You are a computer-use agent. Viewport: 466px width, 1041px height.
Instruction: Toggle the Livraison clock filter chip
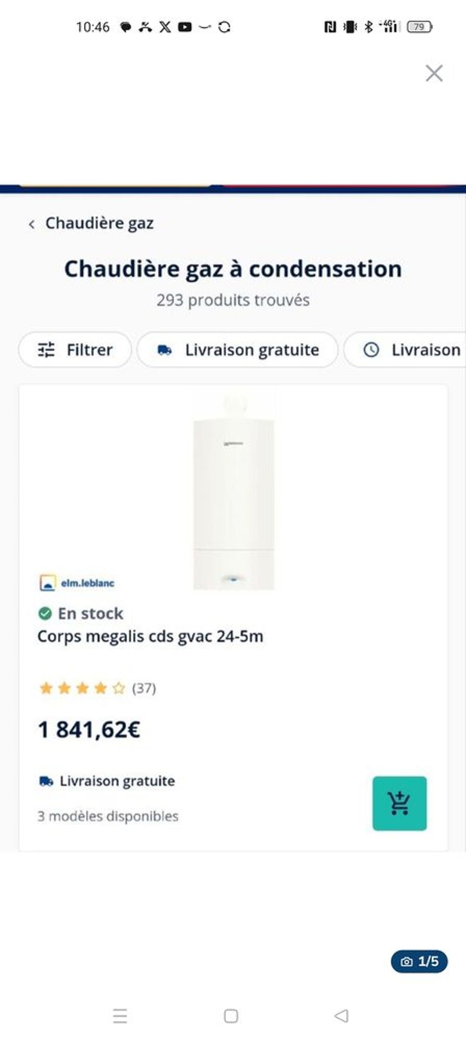tap(404, 350)
